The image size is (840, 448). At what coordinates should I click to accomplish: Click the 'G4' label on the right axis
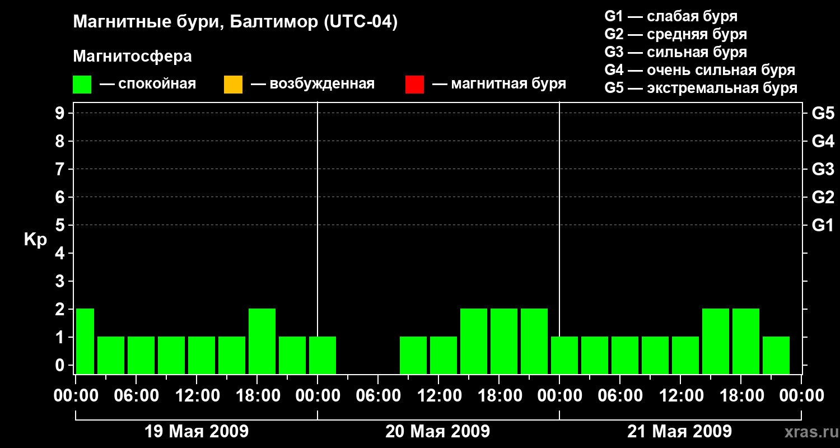[823, 141]
